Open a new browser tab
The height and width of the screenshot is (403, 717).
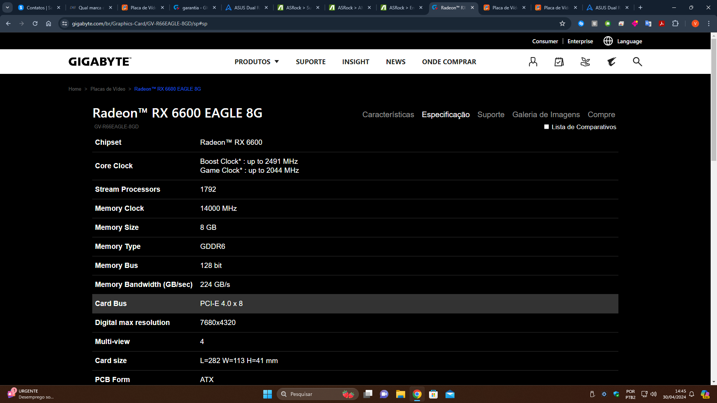coord(640,7)
